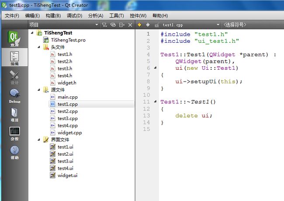Collapse the forms folder
The width and height of the screenshot is (284, 201).
tap(39, 140)
